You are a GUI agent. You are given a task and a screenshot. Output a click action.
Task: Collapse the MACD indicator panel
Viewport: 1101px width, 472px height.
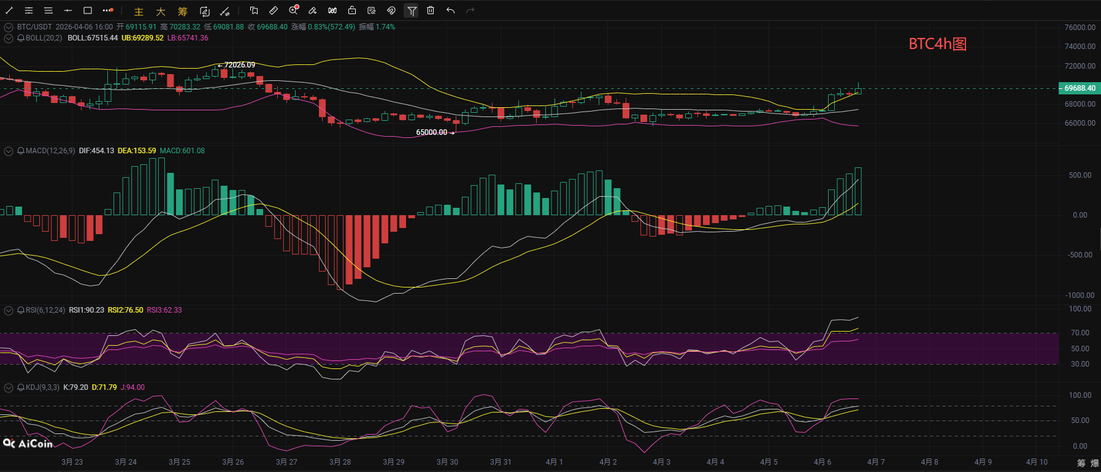click(x=9, y=151)
